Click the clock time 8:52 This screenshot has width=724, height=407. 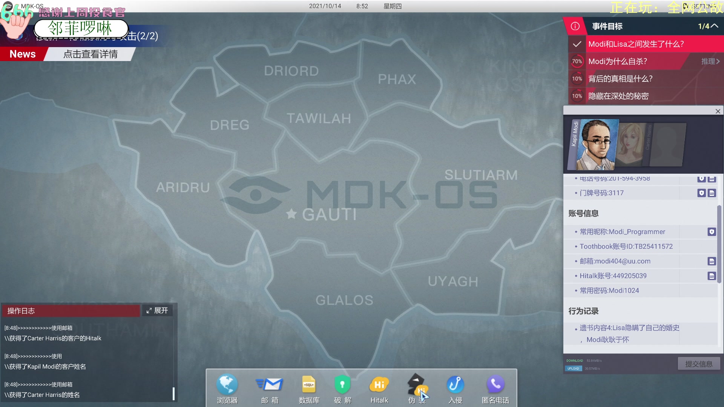pyautogui.click(x=362, y=6)
